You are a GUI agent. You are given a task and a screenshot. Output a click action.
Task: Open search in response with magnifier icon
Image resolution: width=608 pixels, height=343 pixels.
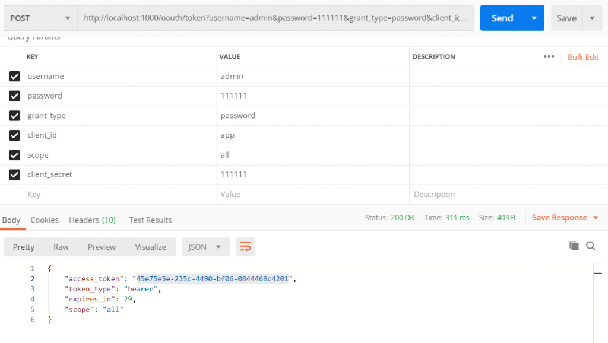pos(590,246)
